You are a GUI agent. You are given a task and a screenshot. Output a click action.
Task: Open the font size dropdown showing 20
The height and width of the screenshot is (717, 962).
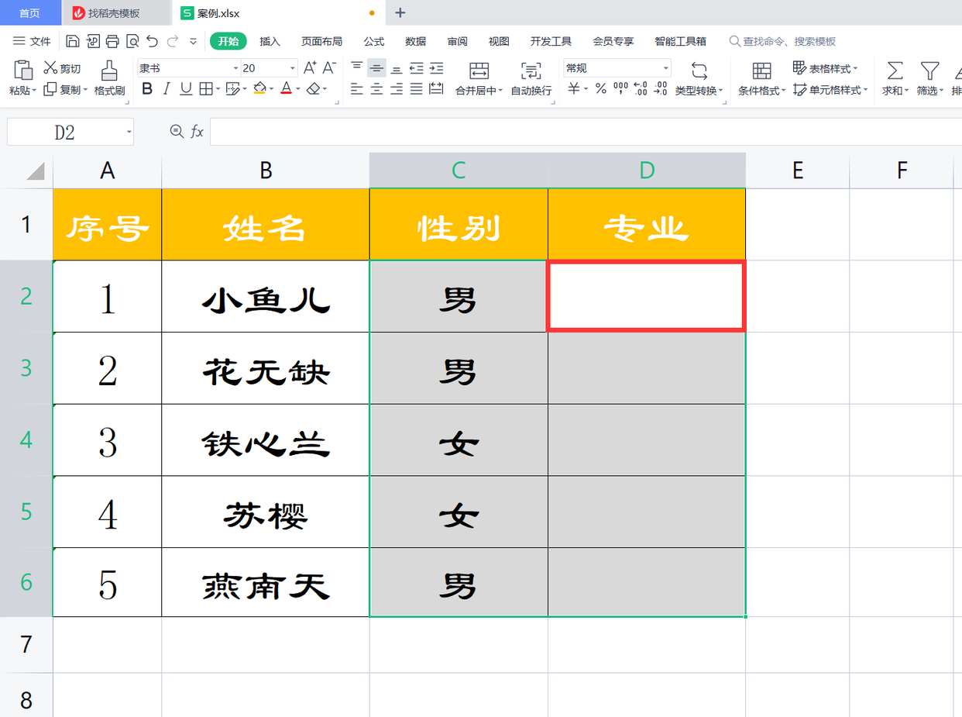coord(292,68)
